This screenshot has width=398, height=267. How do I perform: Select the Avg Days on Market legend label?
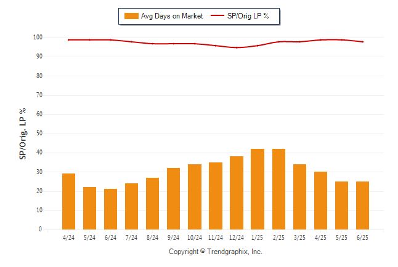[x=172, y=16]
